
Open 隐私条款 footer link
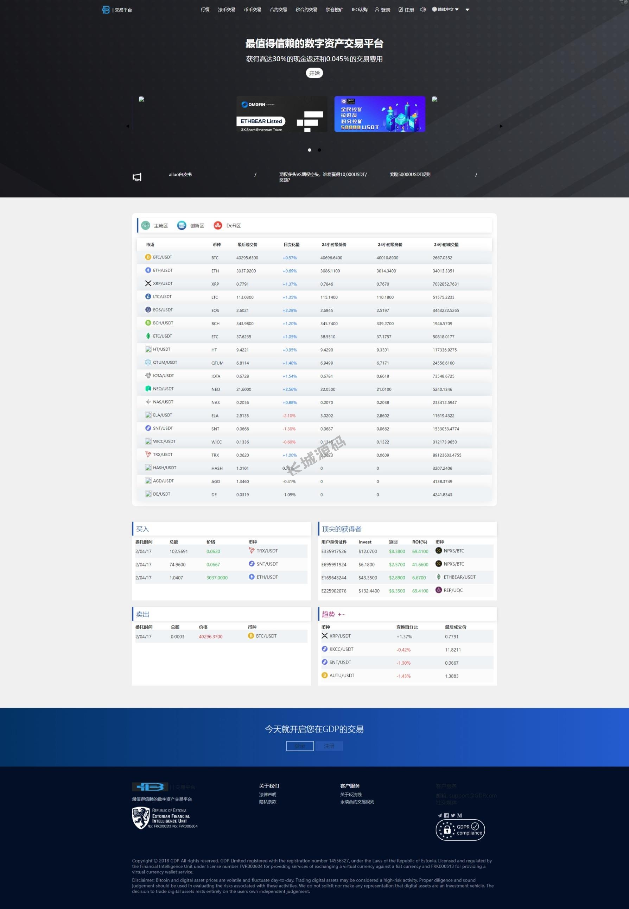tap(268, 802)
